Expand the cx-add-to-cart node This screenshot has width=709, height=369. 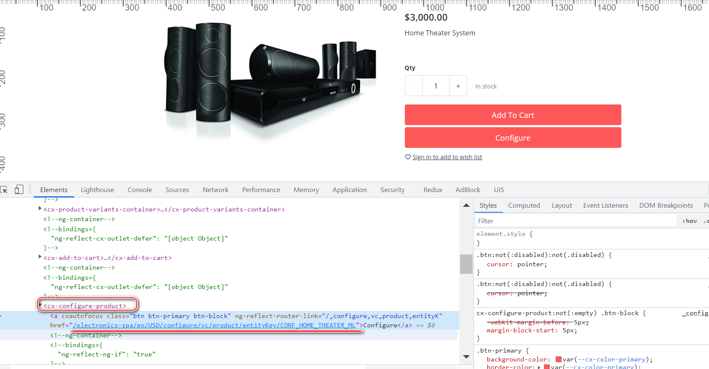40,257
